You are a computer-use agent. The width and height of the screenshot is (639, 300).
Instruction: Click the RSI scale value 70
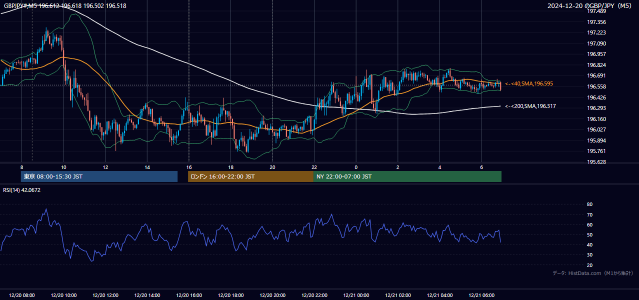pos(589,214)
